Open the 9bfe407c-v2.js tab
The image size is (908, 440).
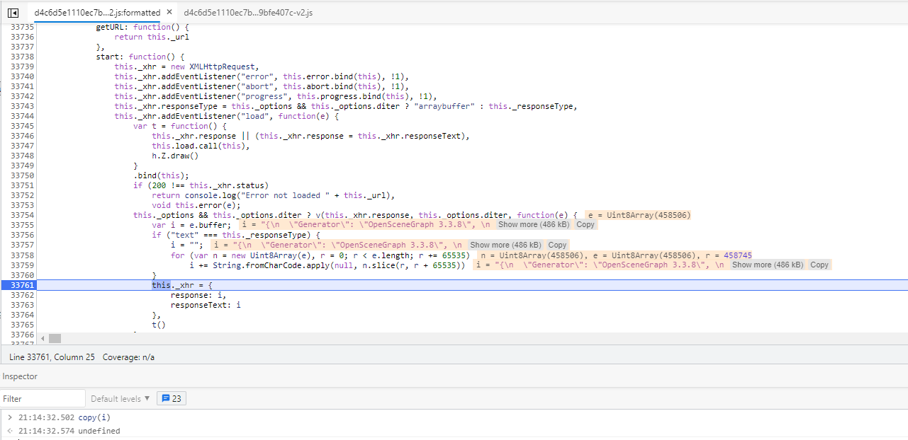coord(248,13)
